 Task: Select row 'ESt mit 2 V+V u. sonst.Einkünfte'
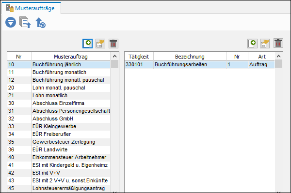(x=59, y=180)
